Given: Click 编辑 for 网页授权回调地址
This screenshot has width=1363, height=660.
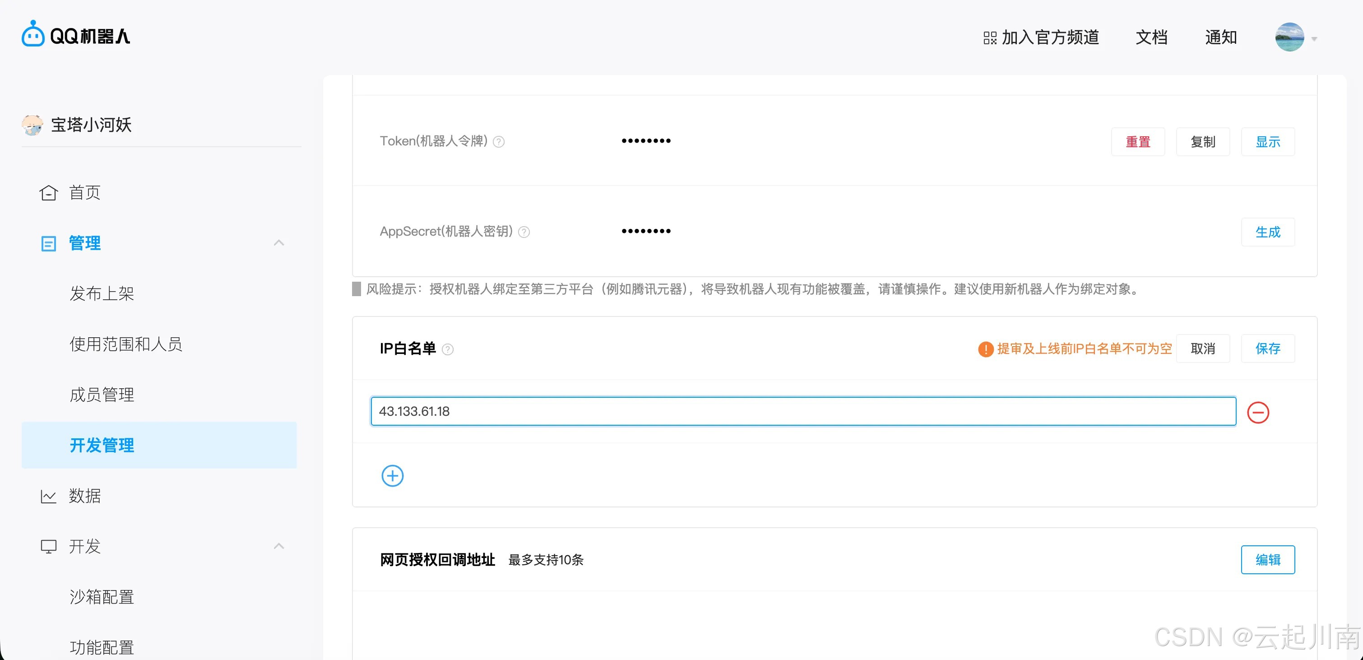Looking at the screenshot, I should [1268, 559].
